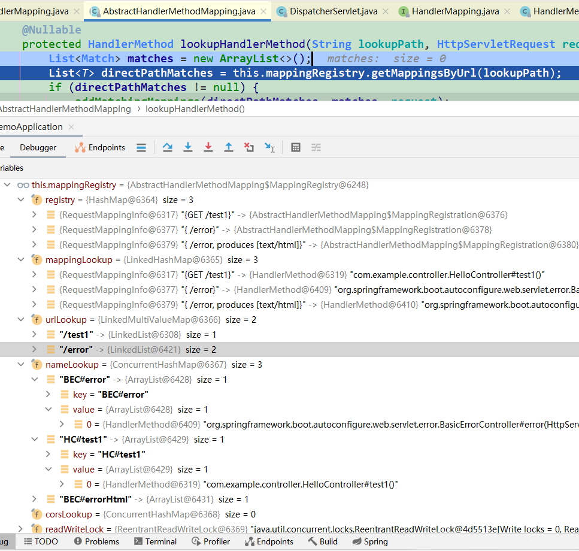579x551 pixels.
Task: Open the Debugger tab
Action: point(38,147)
